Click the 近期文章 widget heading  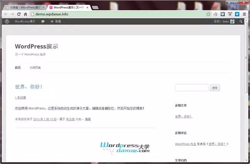pos(181,105)
